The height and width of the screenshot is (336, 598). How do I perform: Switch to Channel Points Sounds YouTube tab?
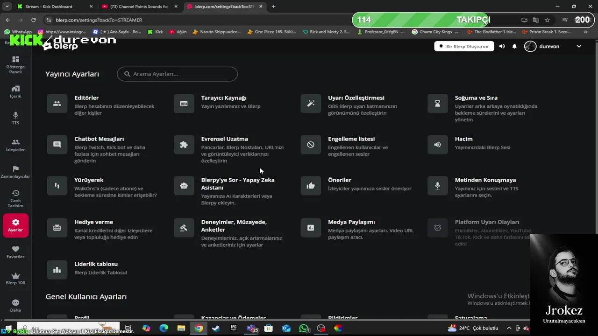tap(139, 7)
